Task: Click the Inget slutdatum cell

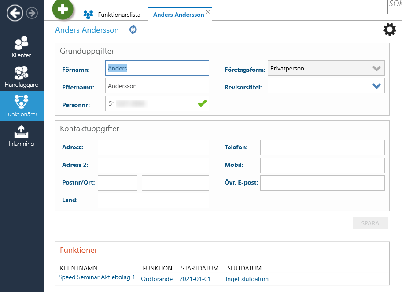Action: [x=247, y=279]
